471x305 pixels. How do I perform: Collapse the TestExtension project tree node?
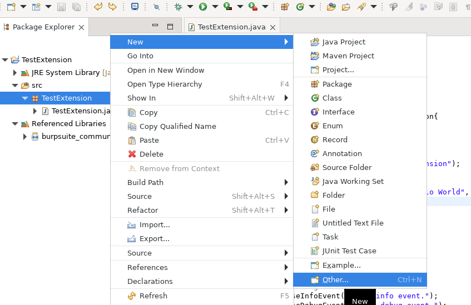coord(5,60)
